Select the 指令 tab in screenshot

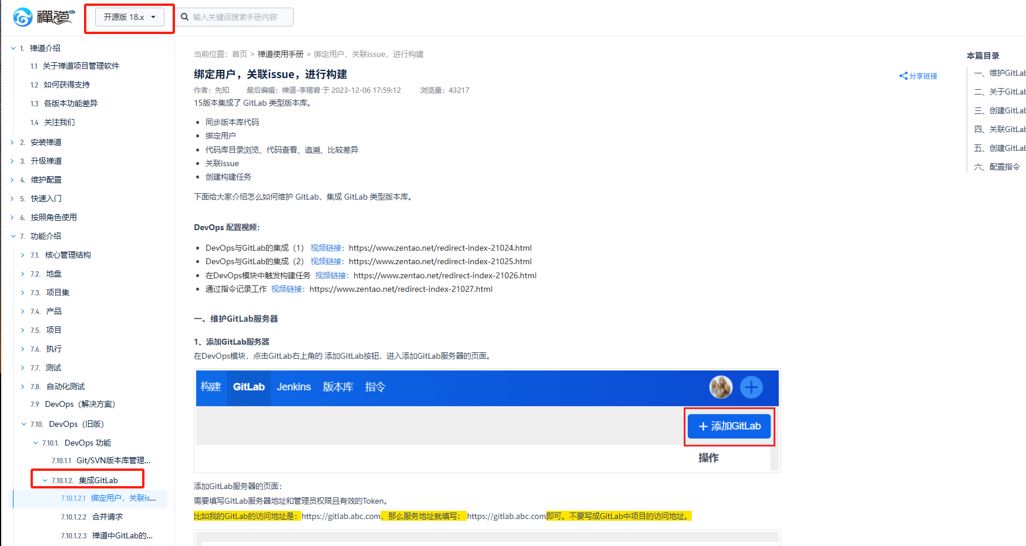pyautogui.click(x=375, y=387)
